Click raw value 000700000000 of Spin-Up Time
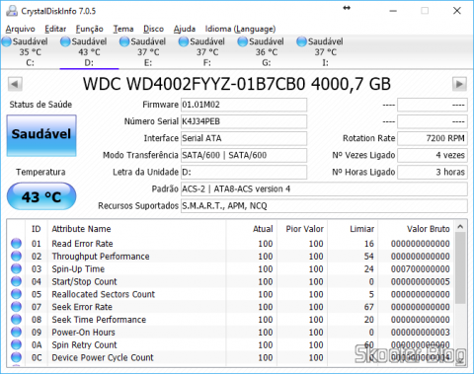 [421, 268]
